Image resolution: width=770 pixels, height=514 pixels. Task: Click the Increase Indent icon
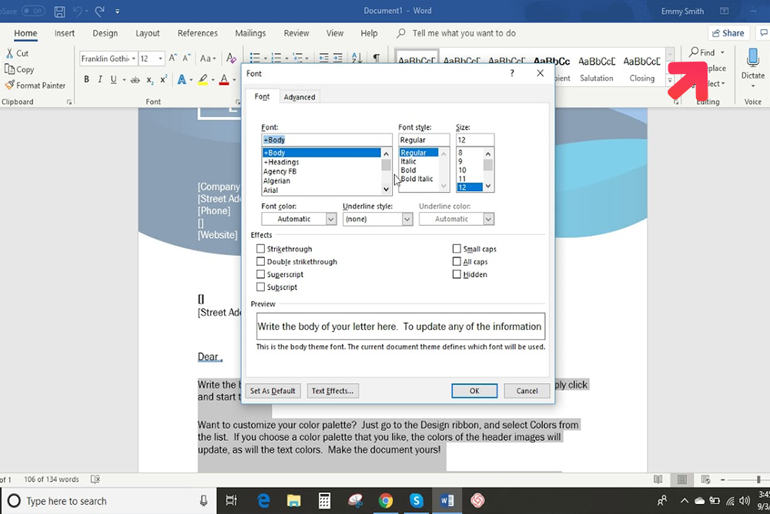338,58
